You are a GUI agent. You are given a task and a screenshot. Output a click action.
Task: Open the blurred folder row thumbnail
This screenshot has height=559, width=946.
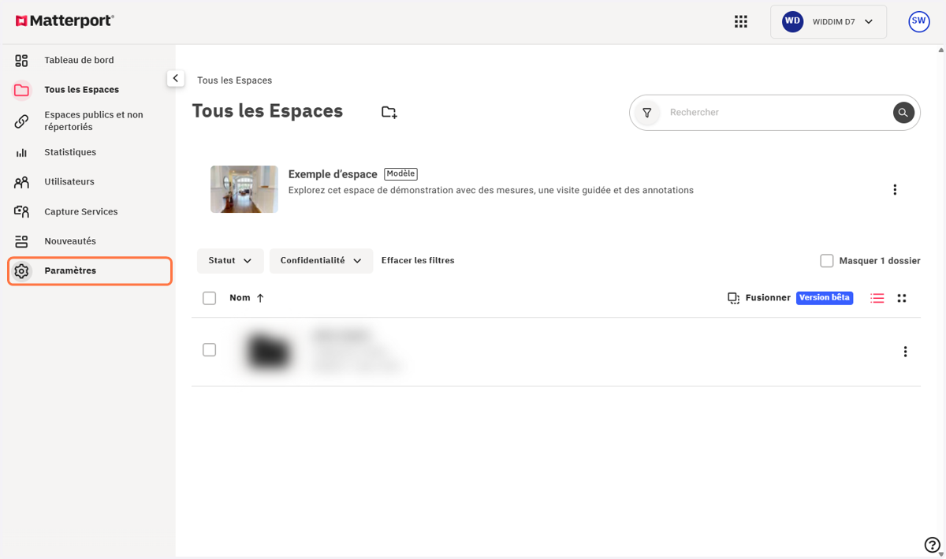[268, 352]
